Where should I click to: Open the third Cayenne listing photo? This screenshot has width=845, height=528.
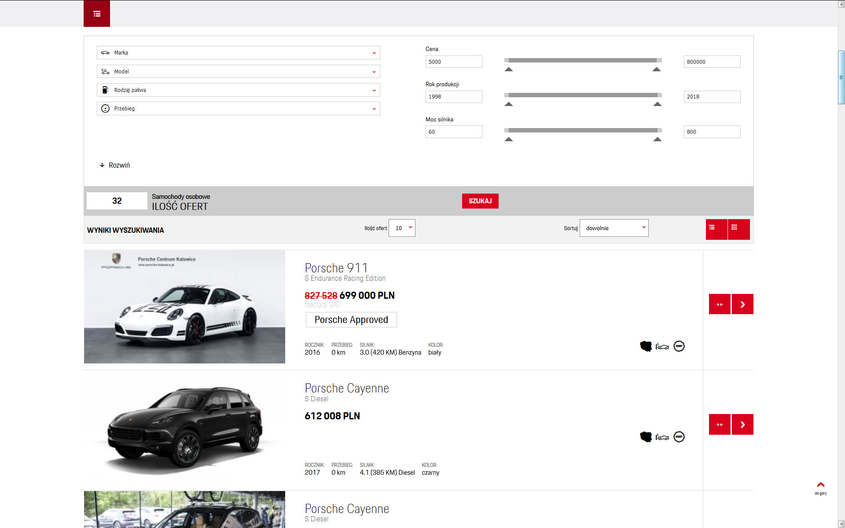point(184,510)
